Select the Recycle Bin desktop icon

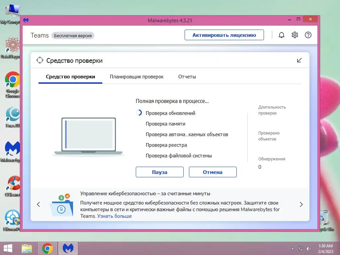click(x=327, y=220)
